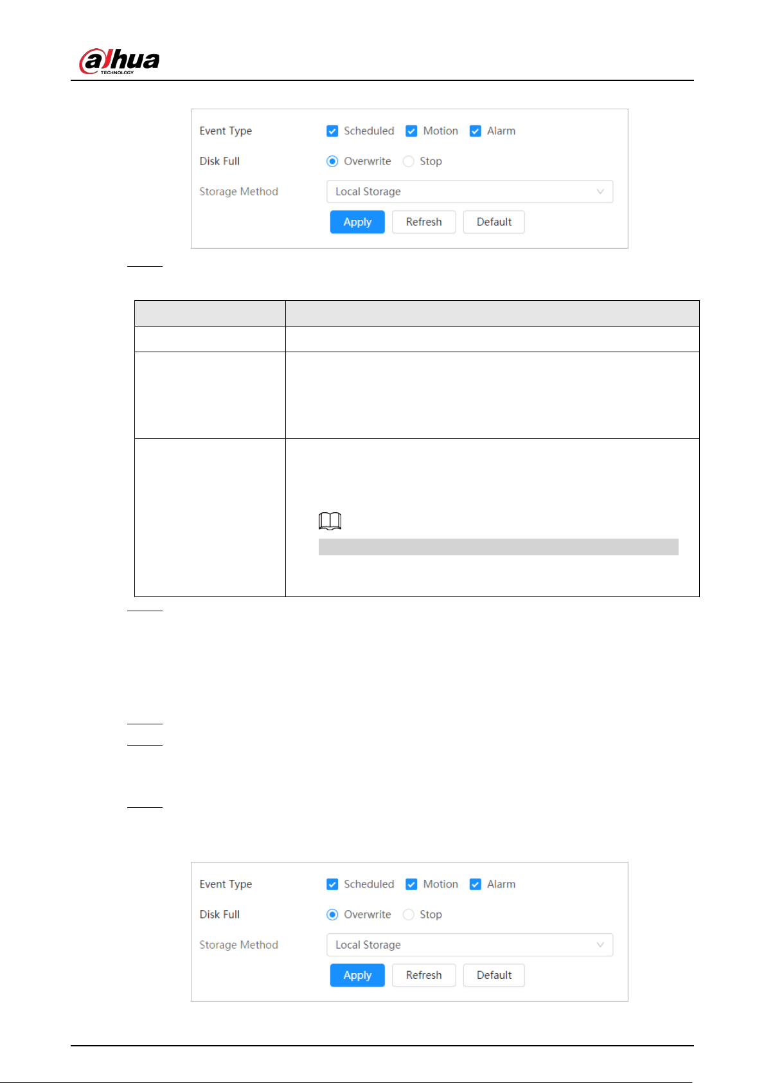Expand Storage Method dropdown in the bottom panel
The image size is (766, 1083).
[x=470, y=945]
